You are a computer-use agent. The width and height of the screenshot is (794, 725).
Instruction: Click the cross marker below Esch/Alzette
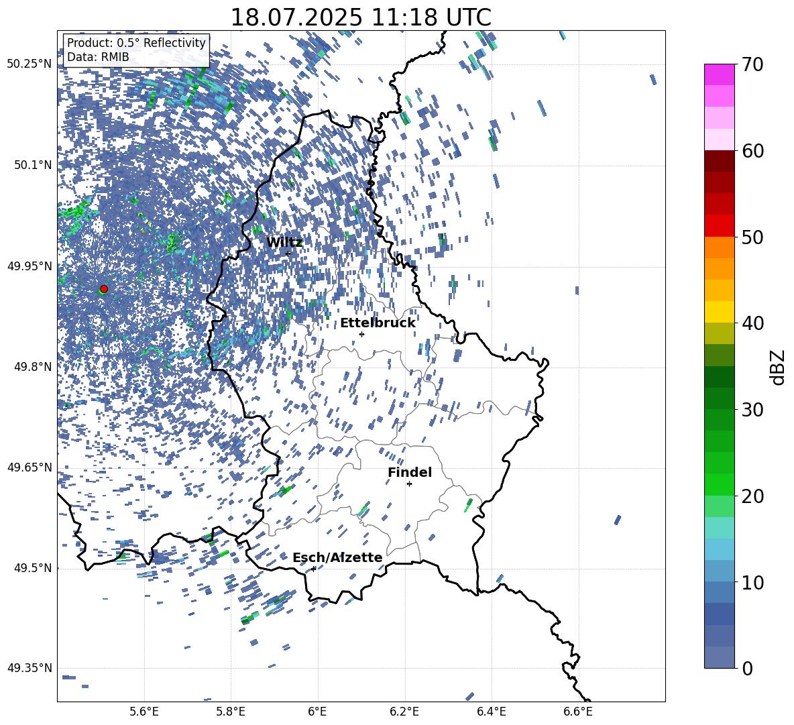coord(313,569)
